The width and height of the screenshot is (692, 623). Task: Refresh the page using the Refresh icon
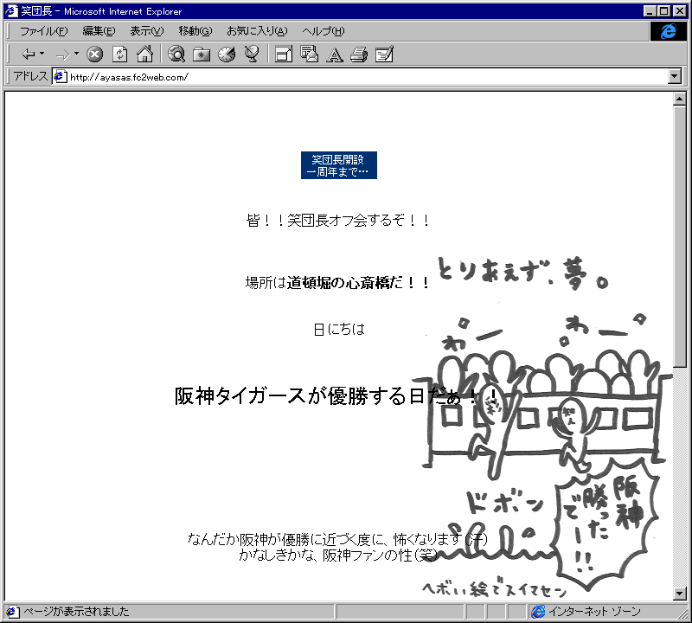[119, 55]
